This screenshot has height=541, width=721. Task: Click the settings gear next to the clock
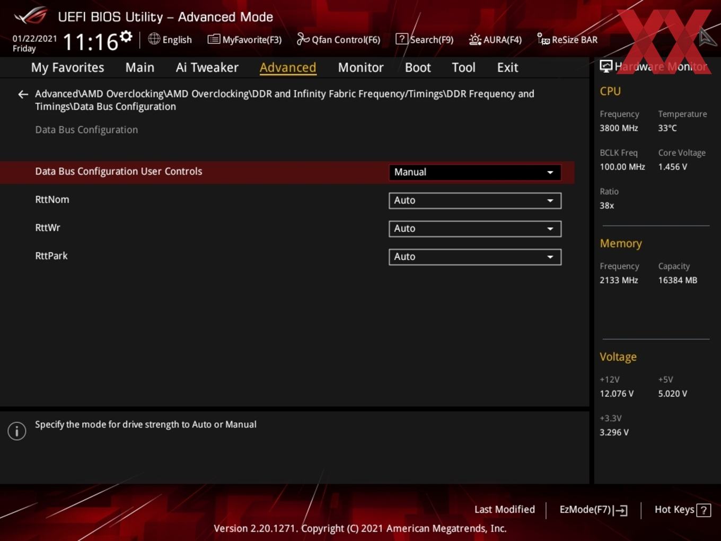[126, 37]
